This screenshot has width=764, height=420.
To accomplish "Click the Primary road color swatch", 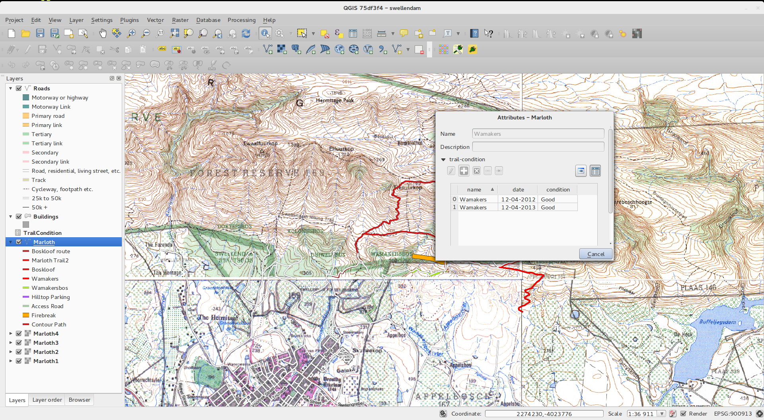I will coord(26,116).
